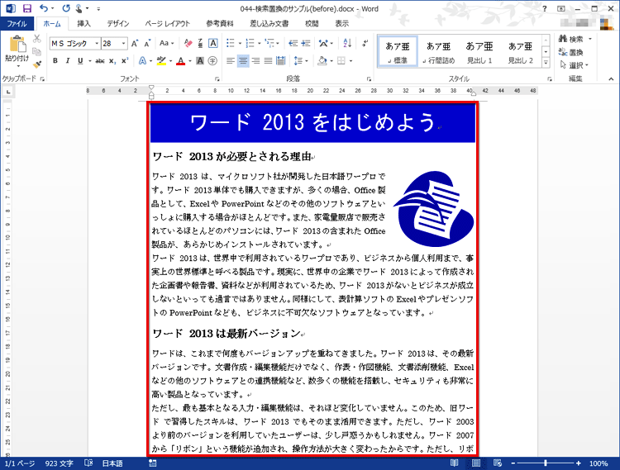Expand the font color options arrow
The height and width of the screenshot is (470, 620).
coord(190,61)
